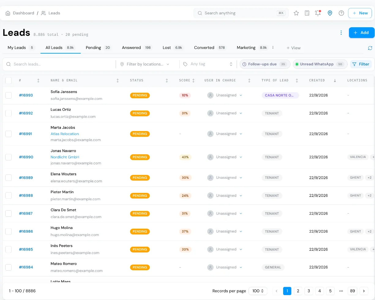This screenshot has height=300, width=375.
Task: Click the three-dot menu beside Add button
Action: (x=341, y=33)
